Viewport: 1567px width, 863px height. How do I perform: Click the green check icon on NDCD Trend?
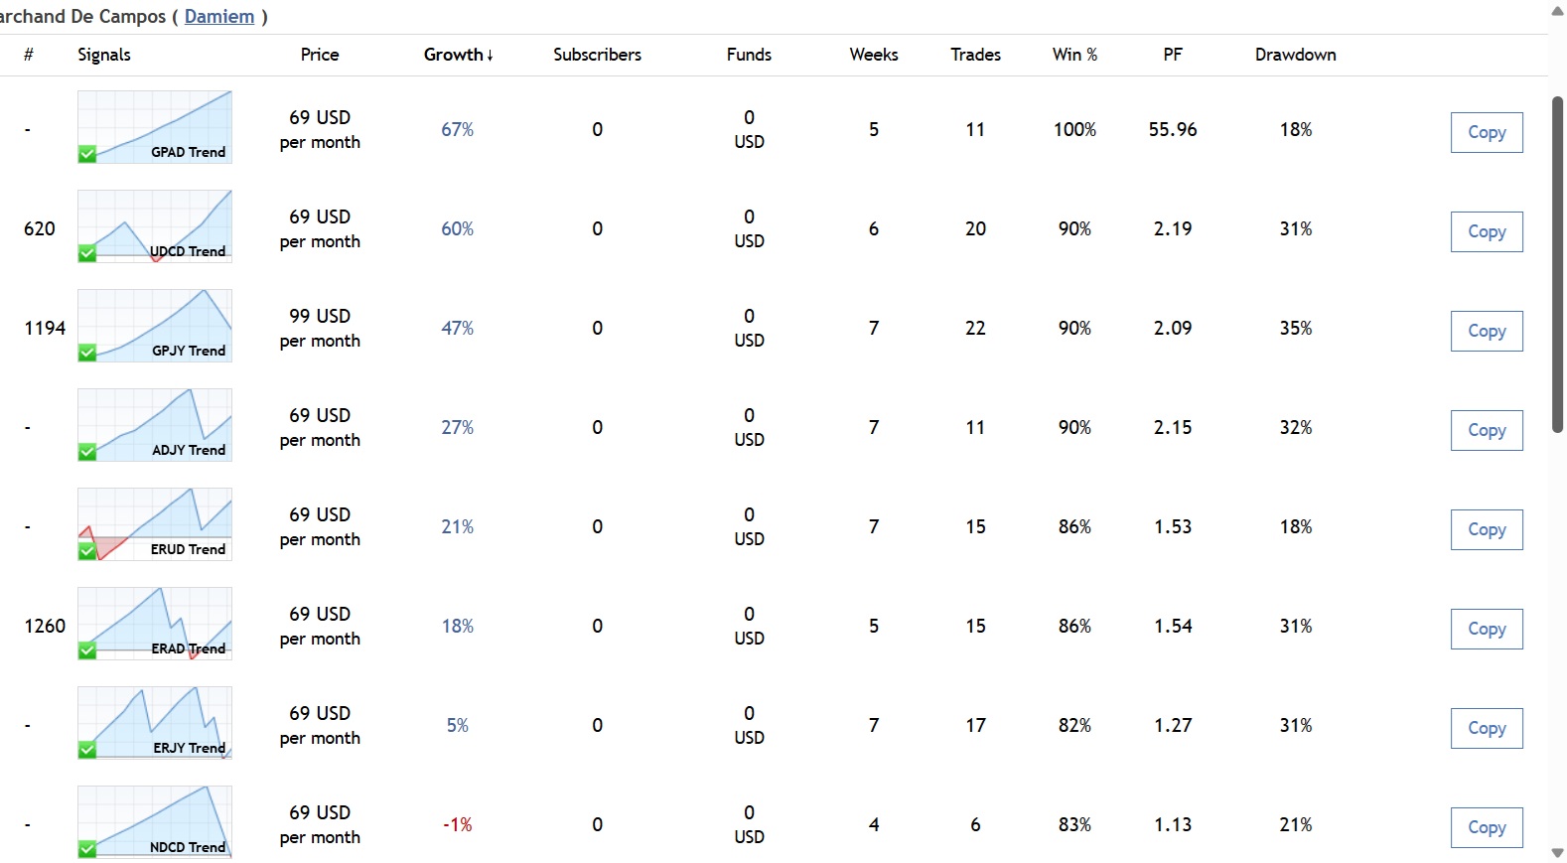pyautogui.click(x=87, y=849)
